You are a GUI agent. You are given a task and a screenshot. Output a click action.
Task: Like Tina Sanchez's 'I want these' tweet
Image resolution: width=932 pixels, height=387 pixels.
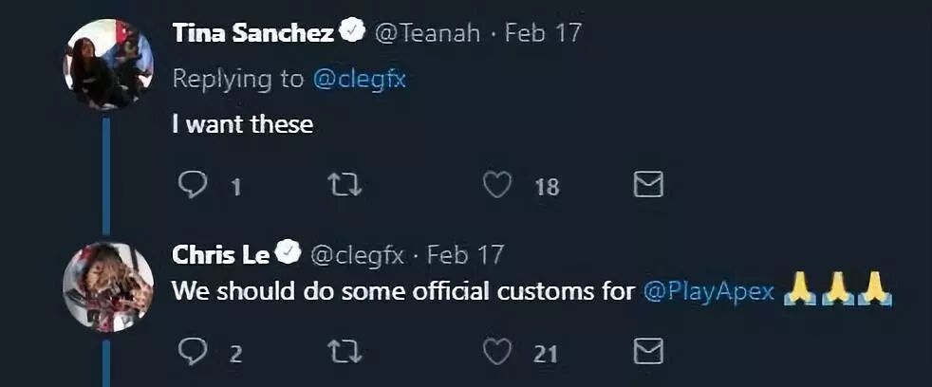click(x=497, y=185)
